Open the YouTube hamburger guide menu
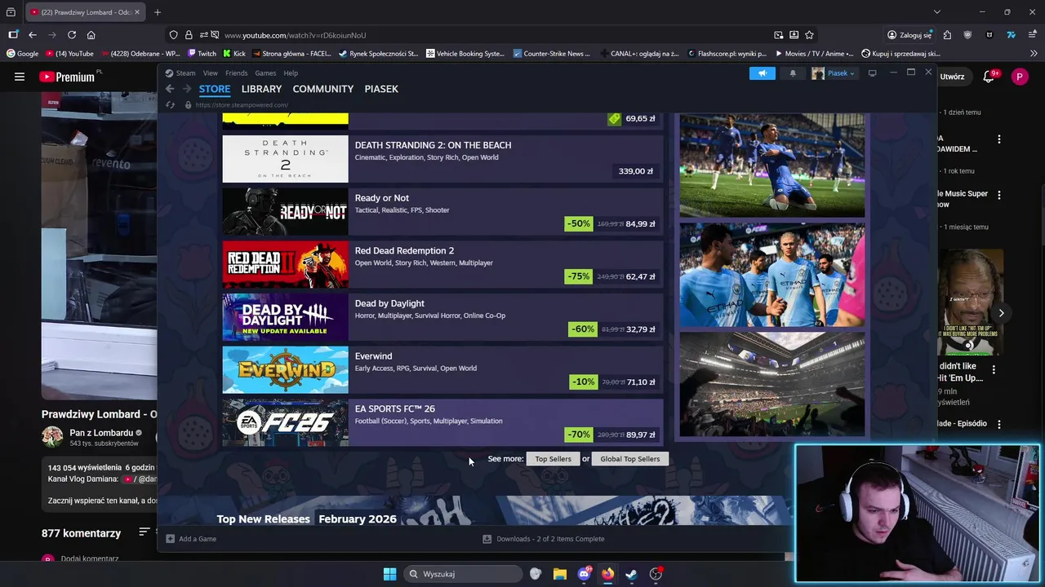The height and width of the screenshot is (587, 1045). tap(20, 77)
